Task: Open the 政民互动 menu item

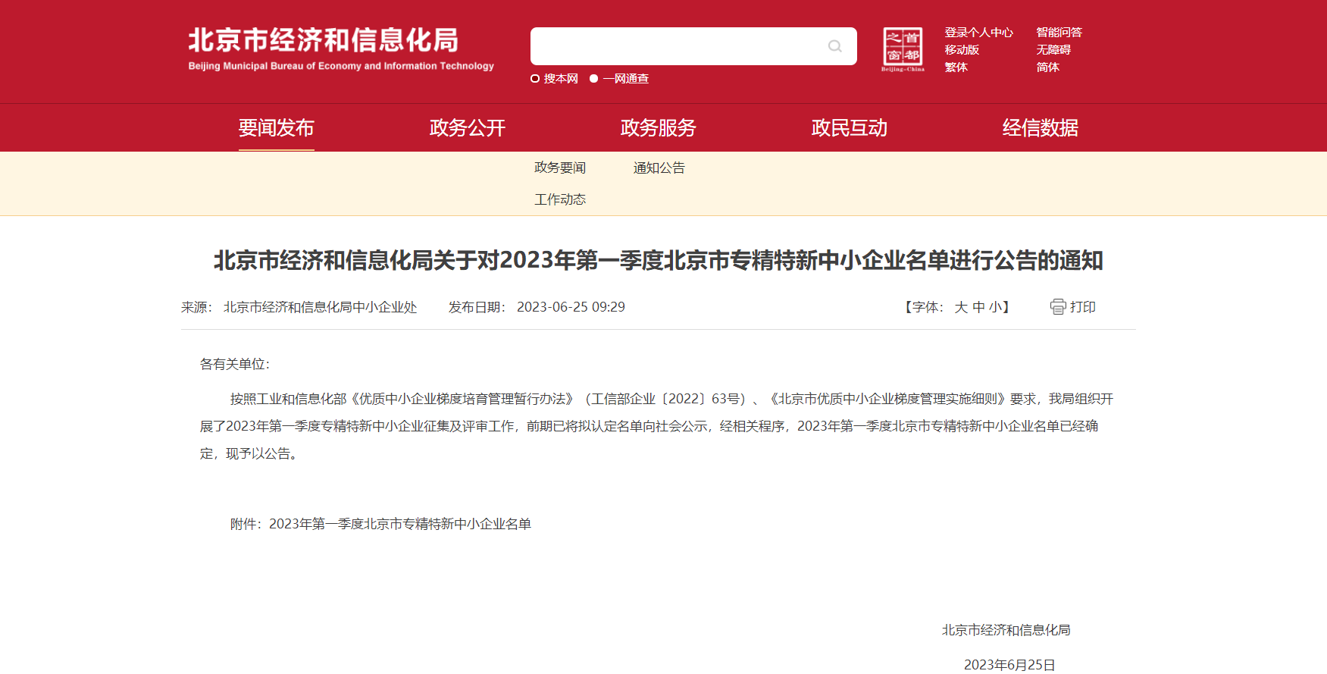Action: pos(850,128)
